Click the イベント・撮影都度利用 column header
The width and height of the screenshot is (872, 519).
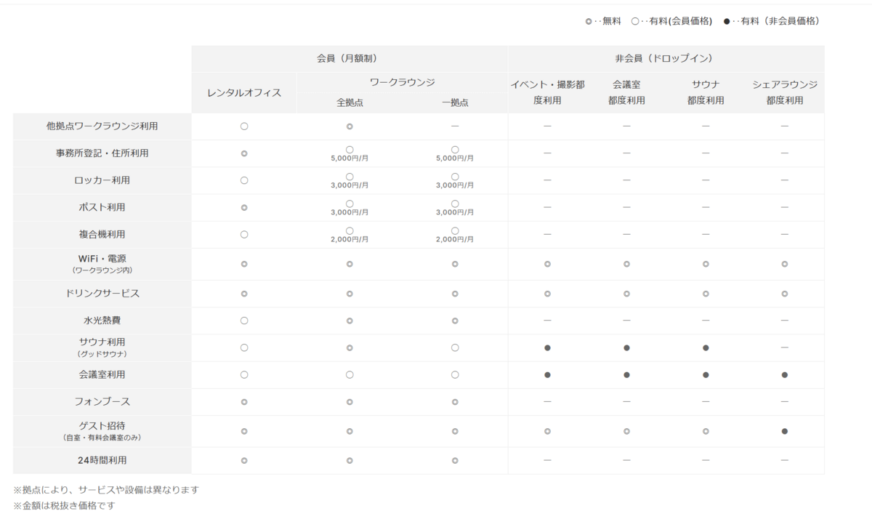[547, 92]
